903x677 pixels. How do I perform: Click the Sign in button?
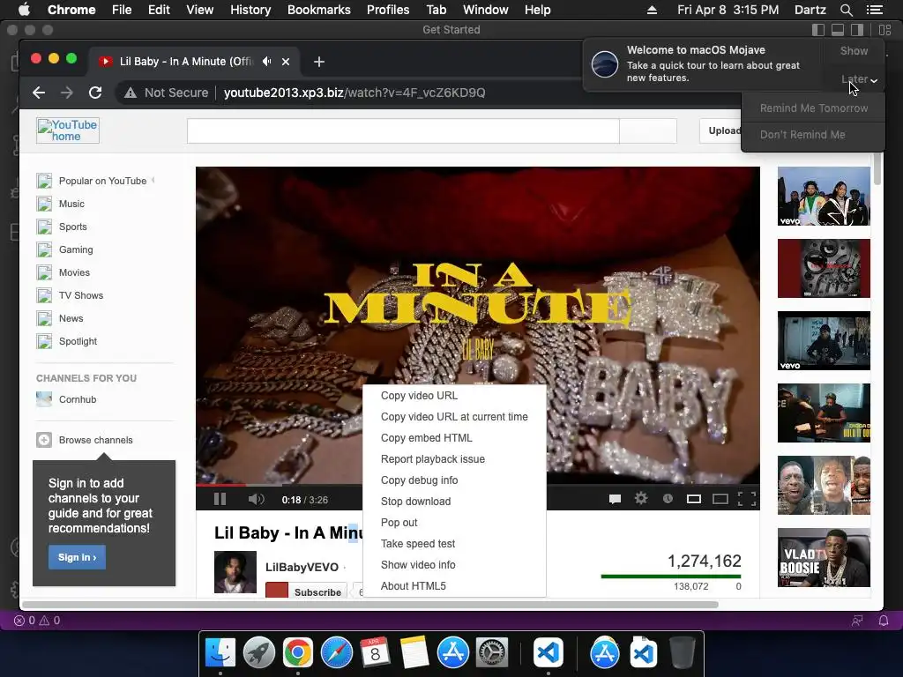pyautogui.click(x=78, y=557)
